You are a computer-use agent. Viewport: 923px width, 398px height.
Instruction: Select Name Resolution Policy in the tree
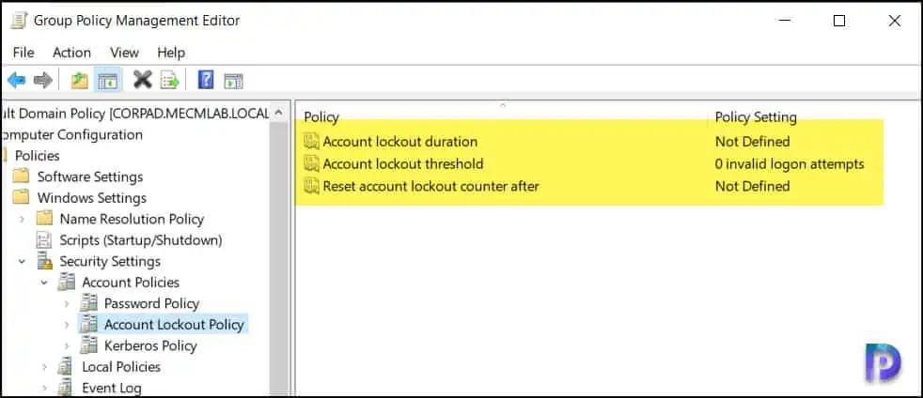[132, 219]
